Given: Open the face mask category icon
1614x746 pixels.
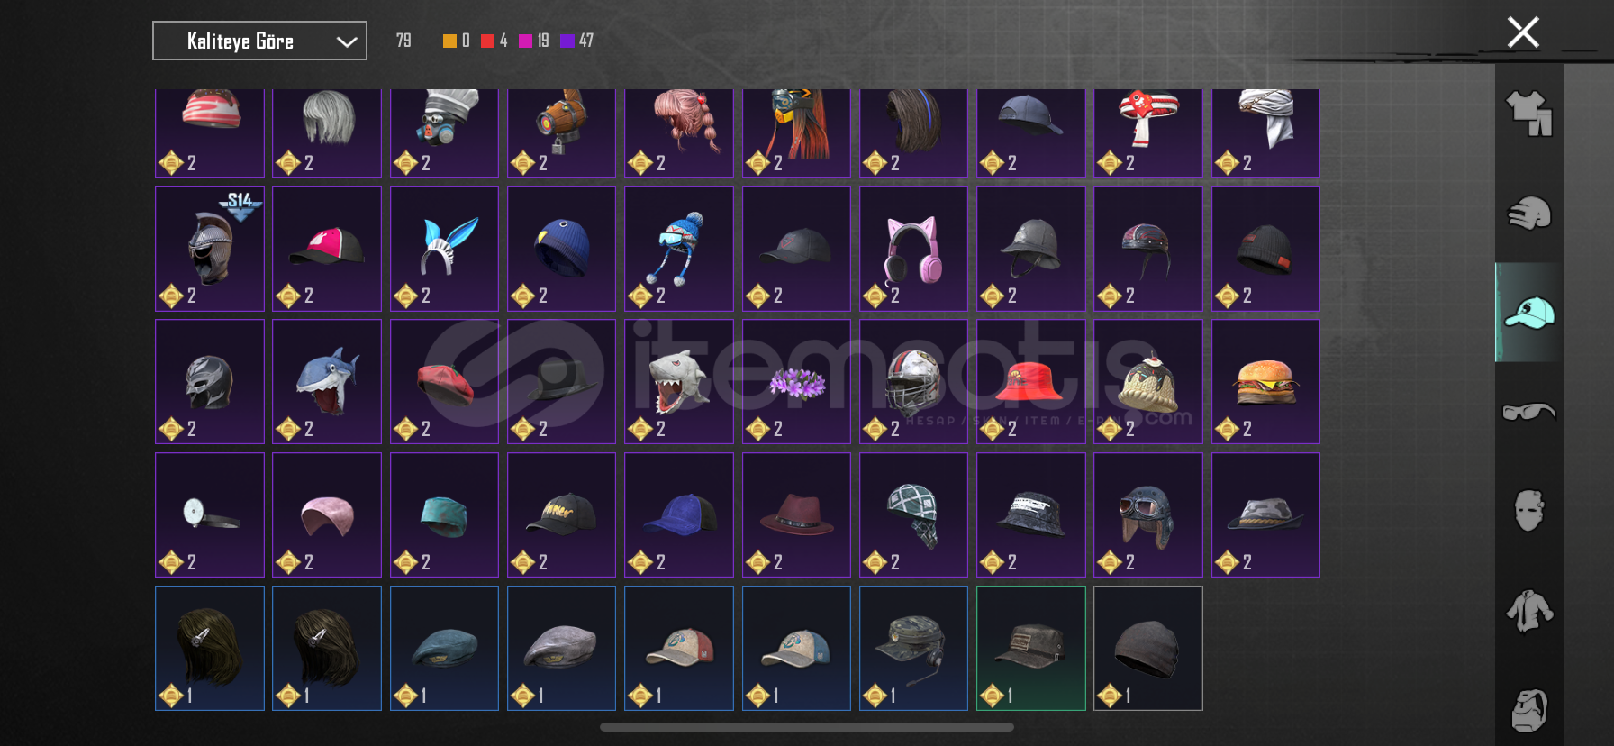Looking at the screenshot, I should (1529, 511).
